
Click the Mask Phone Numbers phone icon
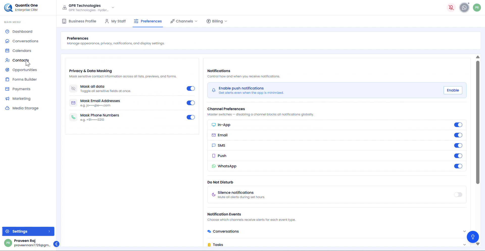point(73,117)
